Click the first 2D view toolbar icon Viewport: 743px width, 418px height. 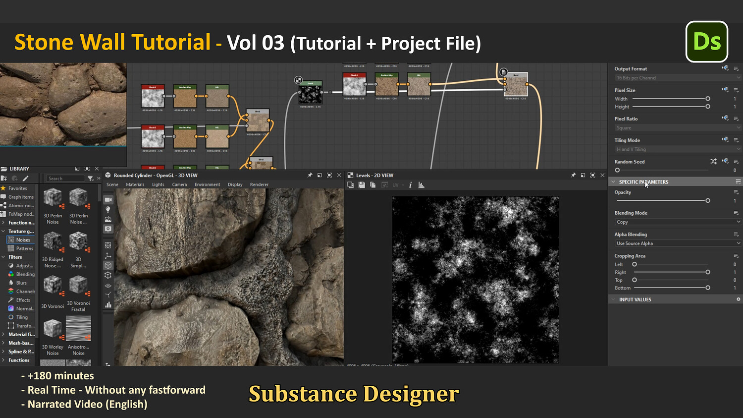tap(351, 185)
